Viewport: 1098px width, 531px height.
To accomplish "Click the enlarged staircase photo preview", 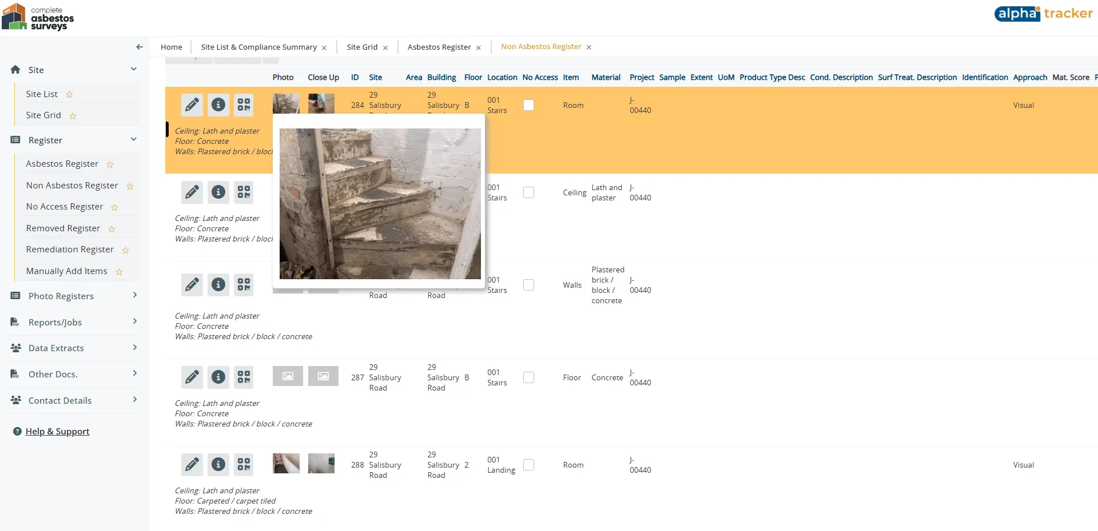I will point(380,204).
